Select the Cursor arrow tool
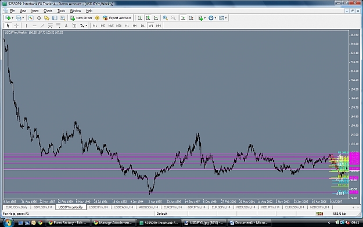This screenshot has height=227, width=363. tap(8, 26)
